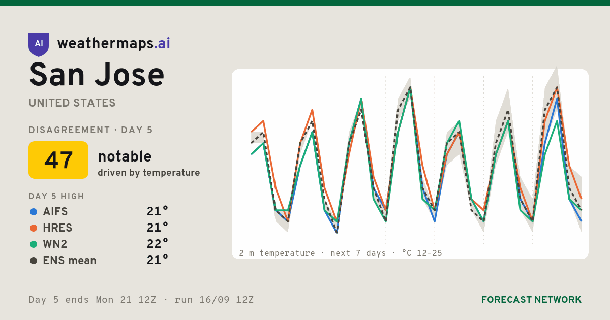Select the WN2 22° high value

(158, 244)
